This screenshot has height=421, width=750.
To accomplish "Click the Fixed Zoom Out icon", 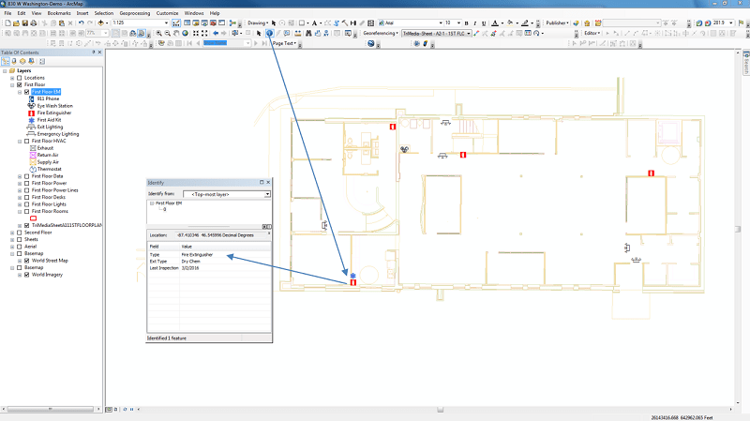I will point(204,33).
